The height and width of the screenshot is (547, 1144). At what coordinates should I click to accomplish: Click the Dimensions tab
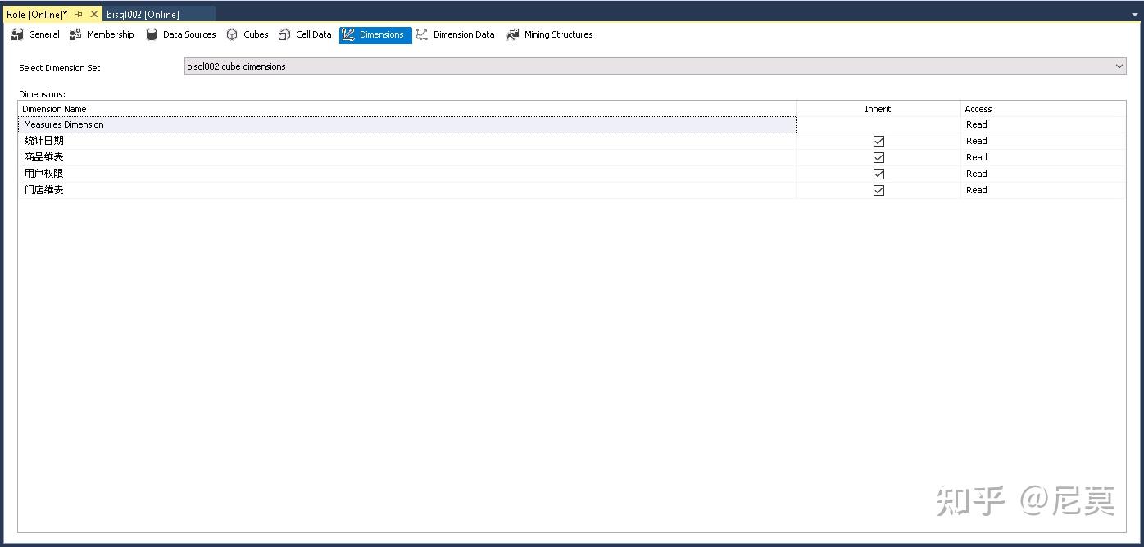coord(375,34)
